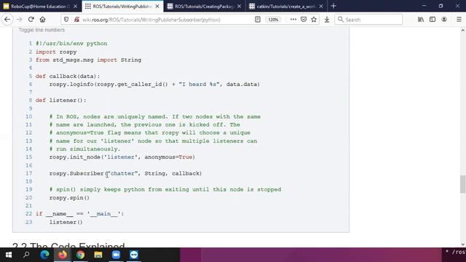Click the scrollbar up arrow
The image size is (466, 262).
[x=463, y=31]
